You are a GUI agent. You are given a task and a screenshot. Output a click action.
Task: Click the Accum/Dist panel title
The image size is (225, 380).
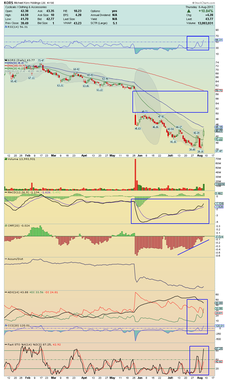click(x=15, y=259)
